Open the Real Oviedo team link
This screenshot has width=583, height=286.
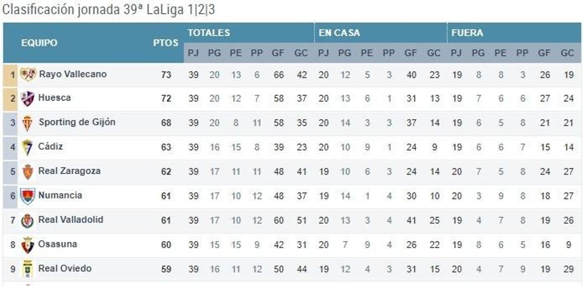65,268
